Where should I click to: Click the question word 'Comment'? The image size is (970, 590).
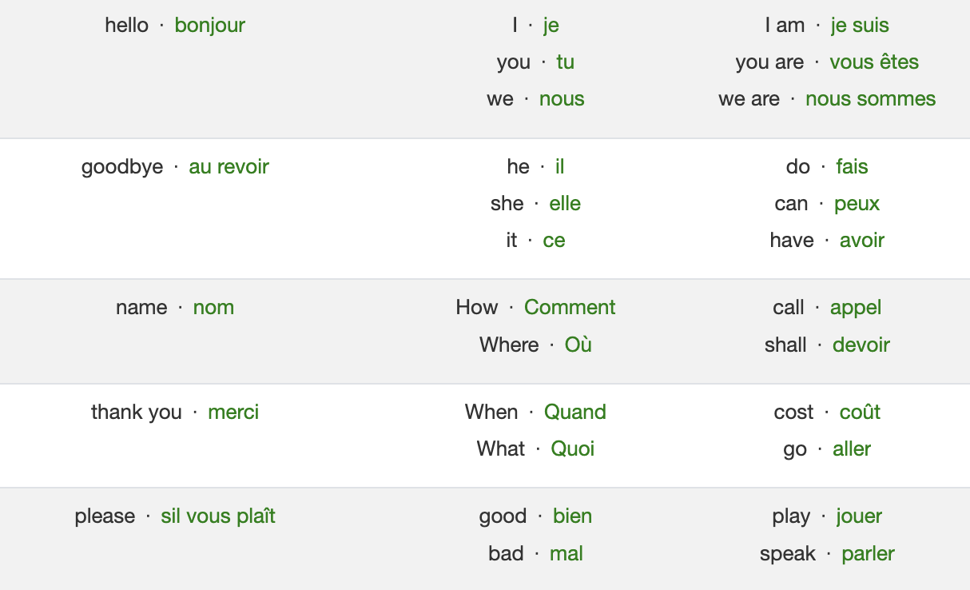click(570, 308)
